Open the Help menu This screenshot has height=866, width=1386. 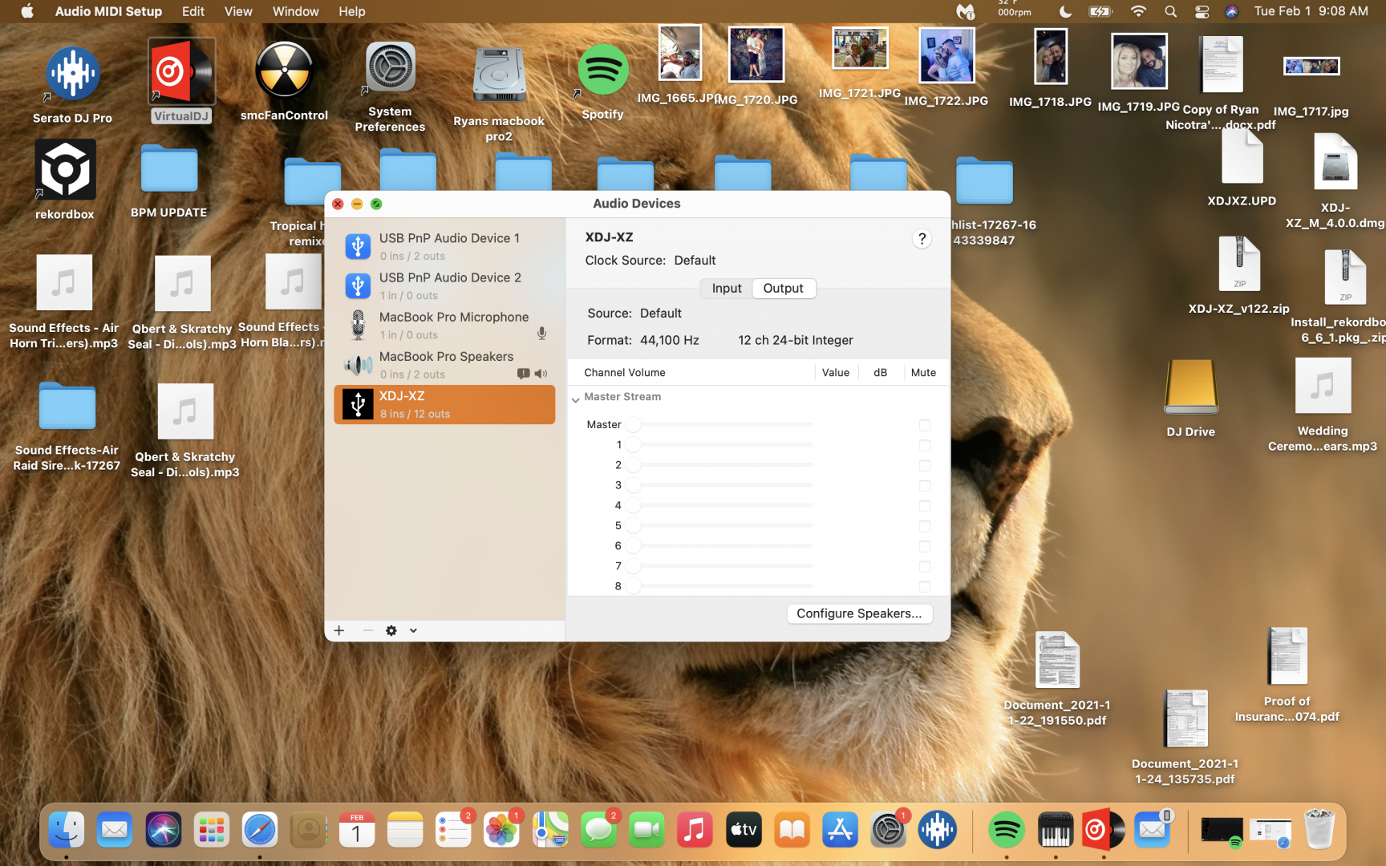point(352,11)
